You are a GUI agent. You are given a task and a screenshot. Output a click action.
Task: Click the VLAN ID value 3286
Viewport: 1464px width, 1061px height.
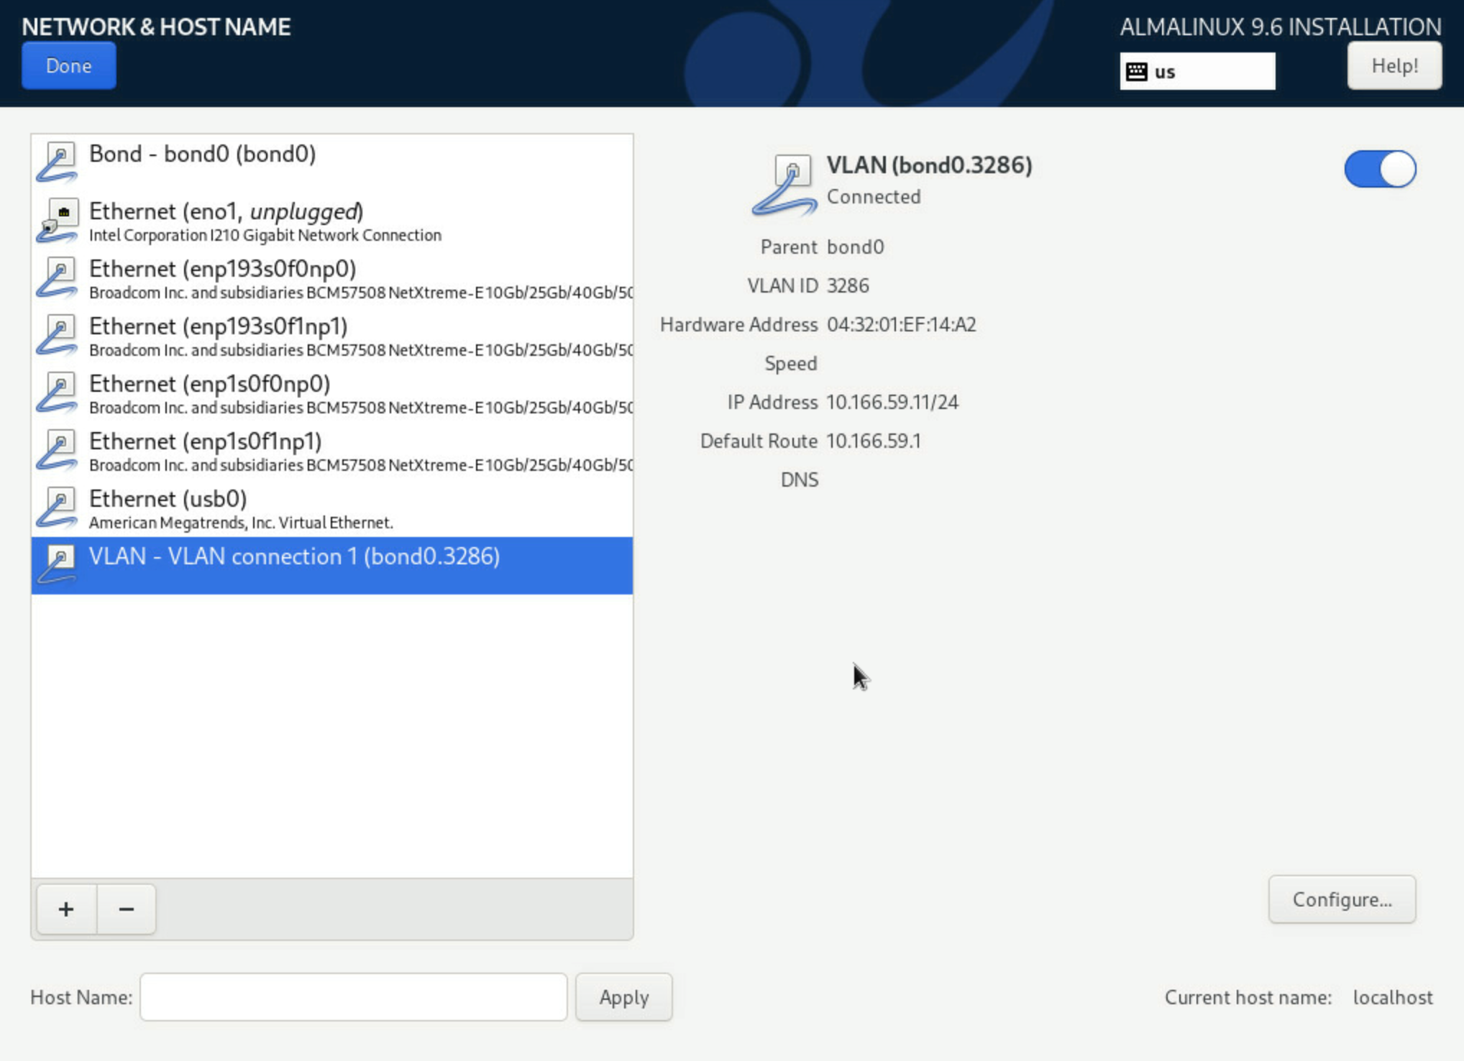[848, 285]
